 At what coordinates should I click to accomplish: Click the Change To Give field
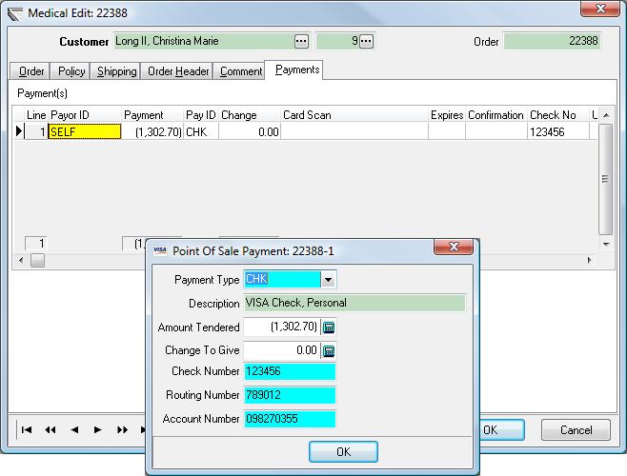click(x=282, y=351)
